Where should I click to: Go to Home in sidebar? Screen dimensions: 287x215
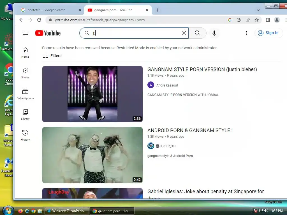coord(25,53)
